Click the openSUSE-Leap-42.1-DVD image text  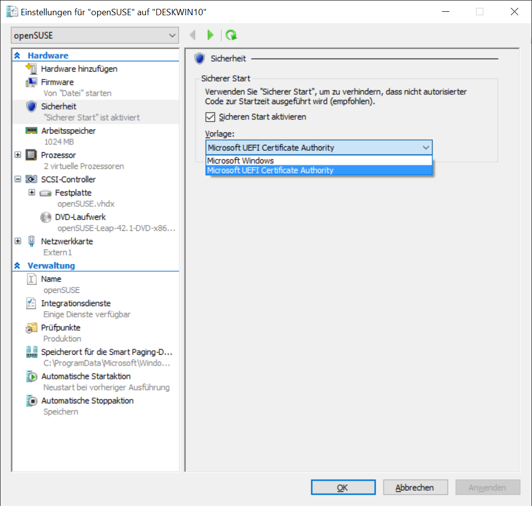[x=117, y=228]
